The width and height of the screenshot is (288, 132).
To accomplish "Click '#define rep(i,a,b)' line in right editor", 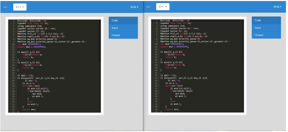I will point(184,36).
